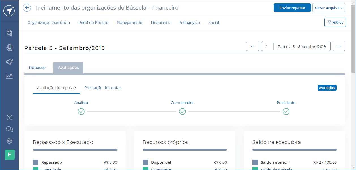Click the Analista stage label
Viewport: 356px width, 170px height.
[81, 103]
